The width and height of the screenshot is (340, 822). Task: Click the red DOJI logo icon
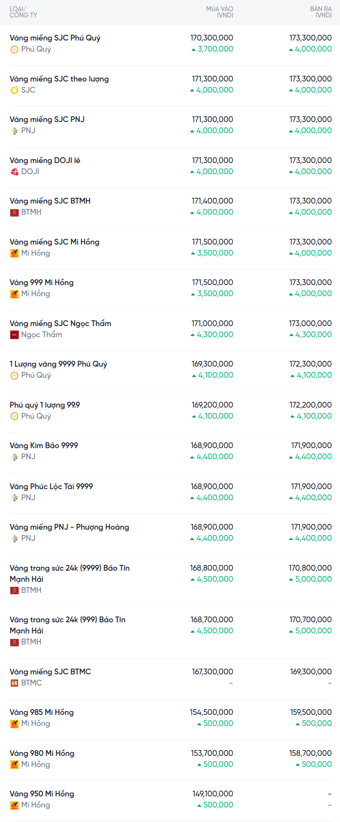tap(14, 172)
